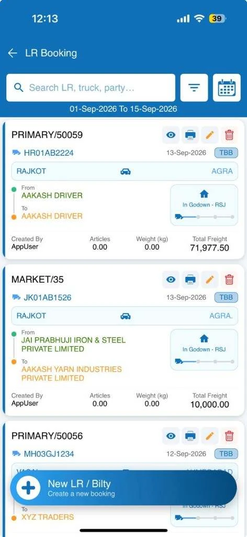247x537 pixels.
Task: Go back using the arrow beside LR Booking
Action: pyautogui.click(x=13, y=53)
